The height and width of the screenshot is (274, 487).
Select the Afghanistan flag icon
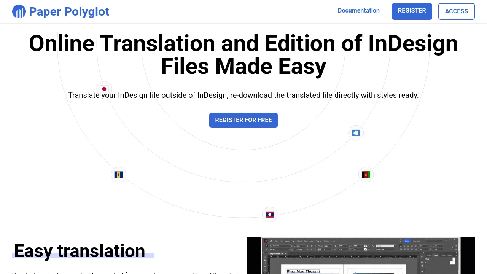(x=366, y=175)
